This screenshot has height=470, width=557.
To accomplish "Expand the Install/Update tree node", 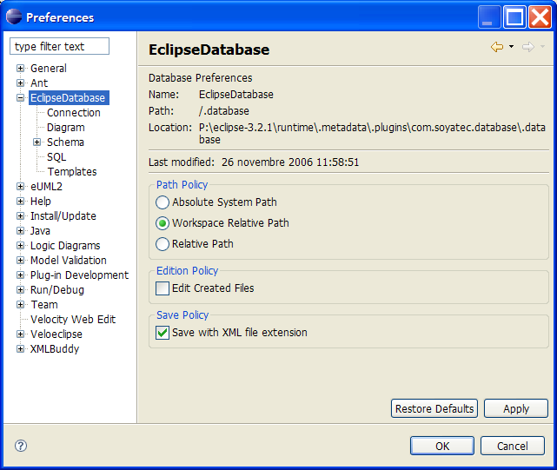I will click(x=21, y=216).
